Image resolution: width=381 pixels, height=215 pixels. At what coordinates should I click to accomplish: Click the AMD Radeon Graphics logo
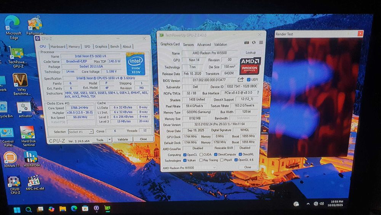pyautogui.click(x=250, y=66)
